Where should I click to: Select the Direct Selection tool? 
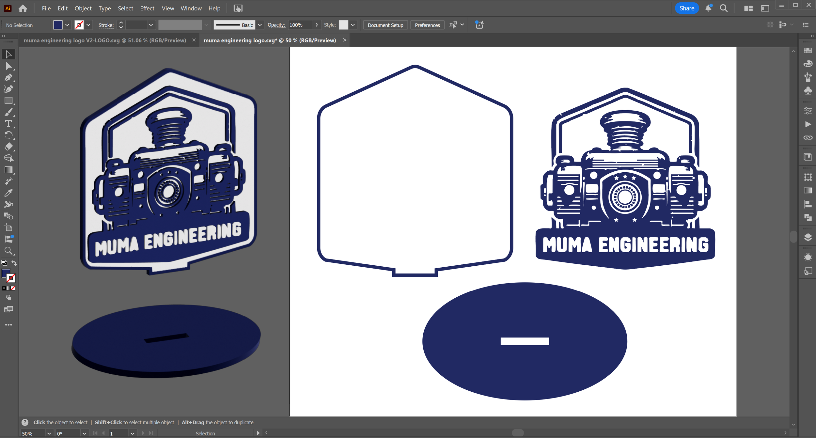(8, 66)
